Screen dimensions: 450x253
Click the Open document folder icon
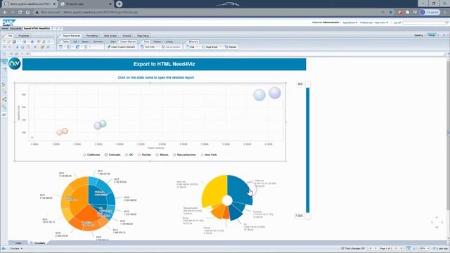9,42
